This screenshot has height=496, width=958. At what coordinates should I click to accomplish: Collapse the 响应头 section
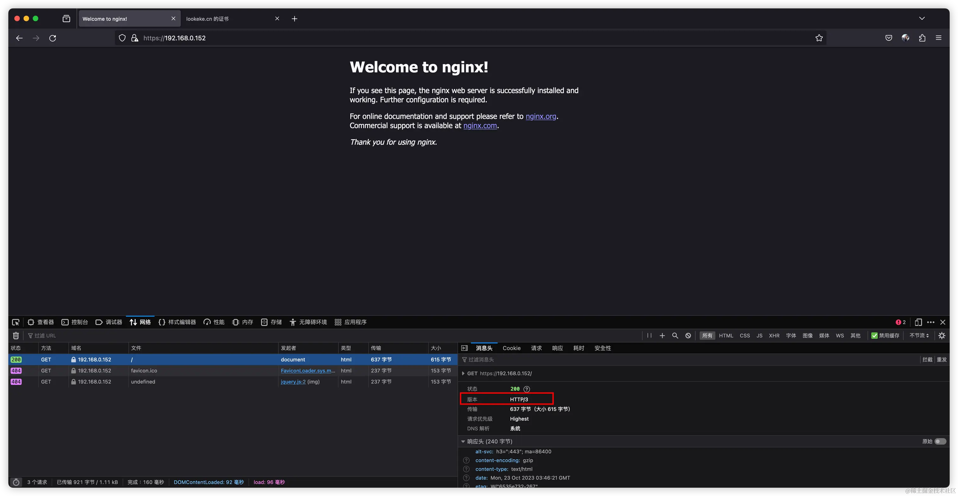pyautogui.click(x=463, y=441)
